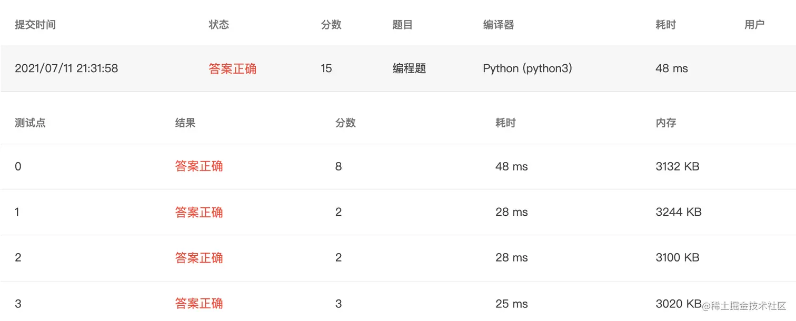Screen dimensions: 796x321
Task: Click the 结果 column header
Action: 185,123
